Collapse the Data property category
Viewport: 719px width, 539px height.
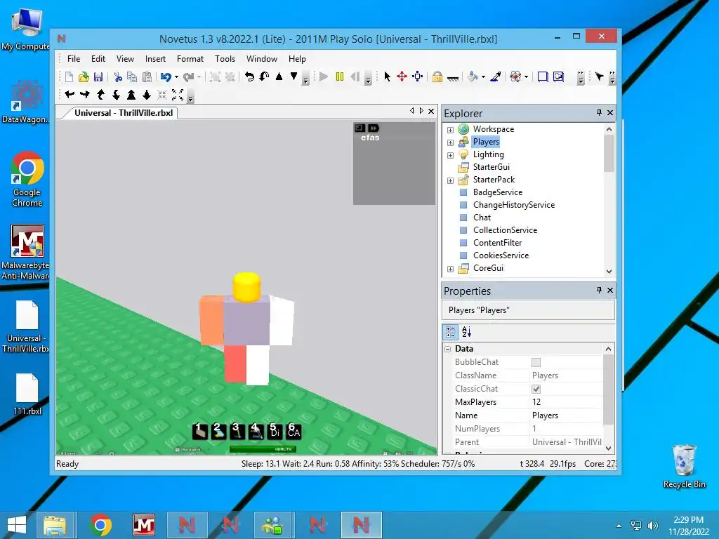pyautogui.click(x=447, y=349)
